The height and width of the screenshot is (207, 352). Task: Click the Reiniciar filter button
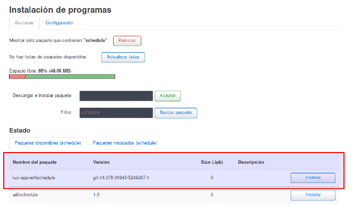pyautogui.click(x=127, y=41)
